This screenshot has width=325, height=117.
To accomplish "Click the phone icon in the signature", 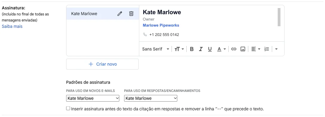I will point(145,34).
